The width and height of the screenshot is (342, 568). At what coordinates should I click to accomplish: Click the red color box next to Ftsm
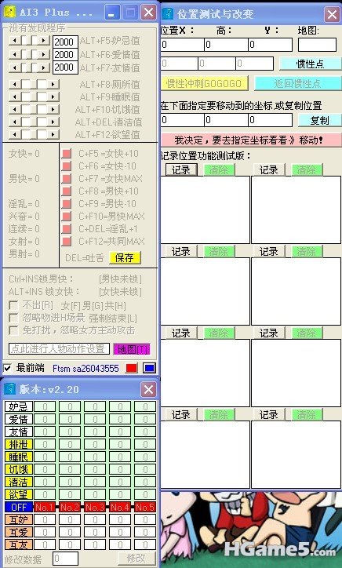pos(132,368)
